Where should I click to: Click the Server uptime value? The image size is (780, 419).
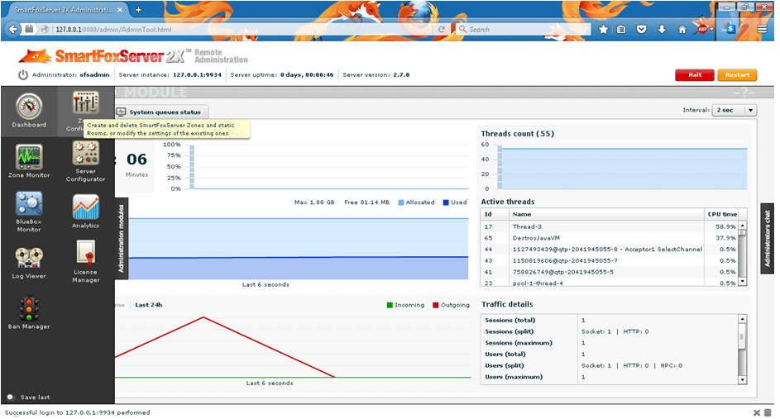[306, 75]
